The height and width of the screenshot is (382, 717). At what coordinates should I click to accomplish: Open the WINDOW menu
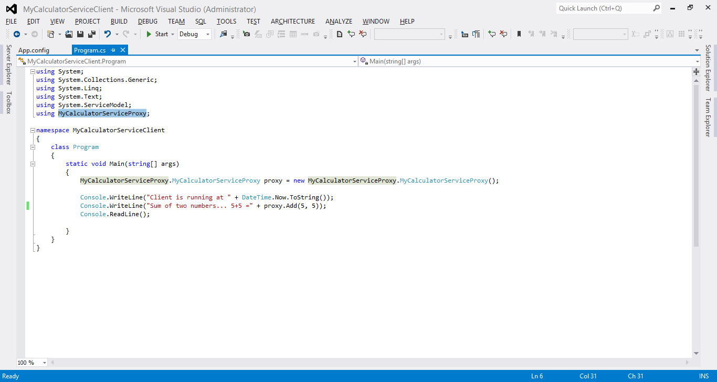pyautogui.click(x=376, y=22)
